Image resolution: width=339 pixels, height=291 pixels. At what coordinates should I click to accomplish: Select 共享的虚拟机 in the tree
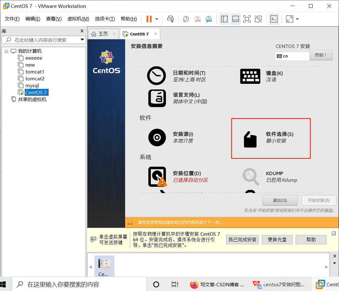pos(32,99)
